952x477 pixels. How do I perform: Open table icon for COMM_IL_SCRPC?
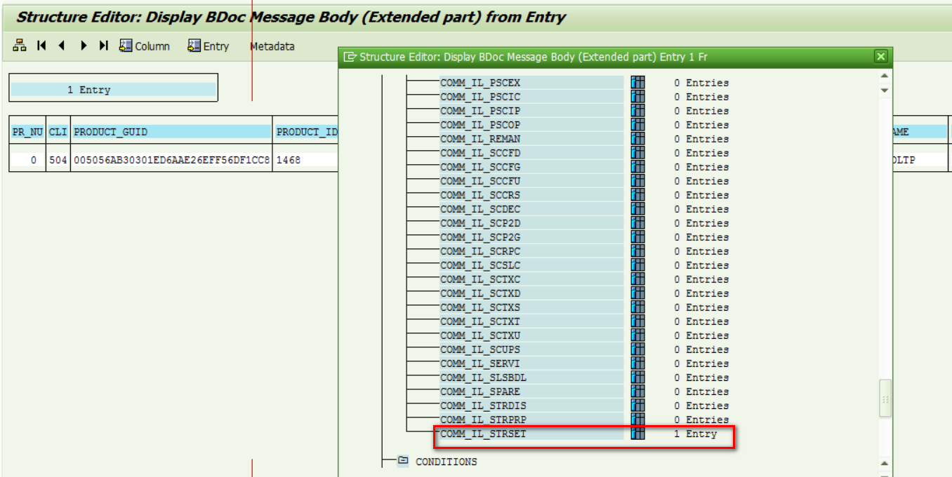(x=637, y=251)
